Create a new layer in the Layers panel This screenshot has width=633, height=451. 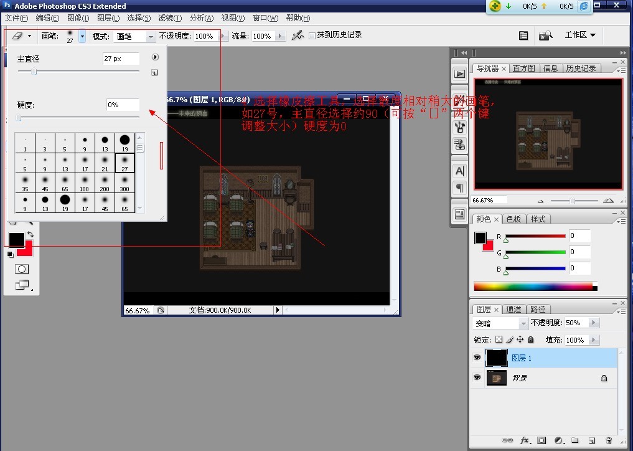coord(592,440)
